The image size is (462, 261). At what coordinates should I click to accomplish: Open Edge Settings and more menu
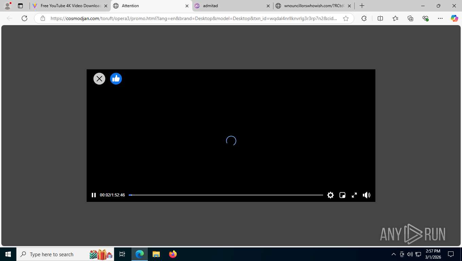point(440,18)
